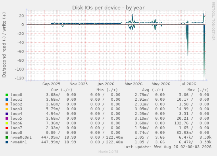Select the nvme0c0n1 legend label
217x156 pixels.
tap(21, 137)
